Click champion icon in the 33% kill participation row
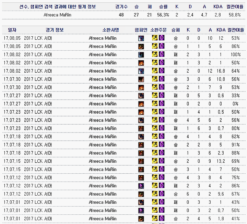This screenshot has width=247, height=224. point(141,96)
